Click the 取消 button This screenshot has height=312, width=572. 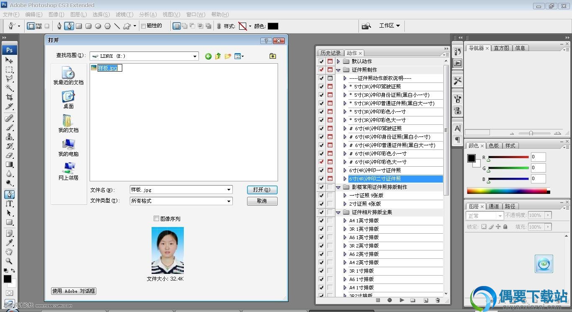pyautogui.click(x=262, y=201)
